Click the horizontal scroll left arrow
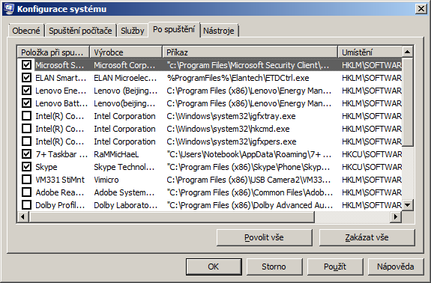 point(23,217)
